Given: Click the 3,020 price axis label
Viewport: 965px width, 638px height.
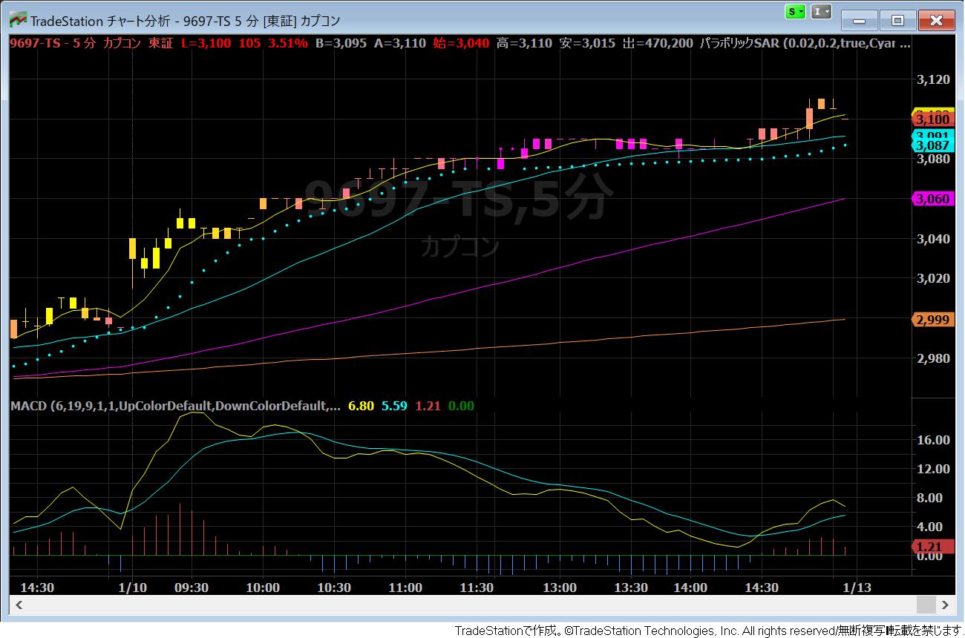Looking at the screenshot, I should 933,279.
